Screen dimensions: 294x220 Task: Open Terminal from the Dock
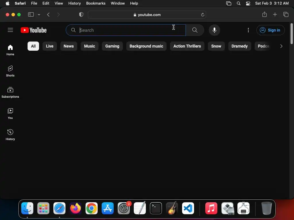coord(156,208)
